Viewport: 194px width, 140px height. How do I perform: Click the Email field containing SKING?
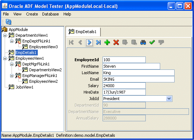[139, 79]
